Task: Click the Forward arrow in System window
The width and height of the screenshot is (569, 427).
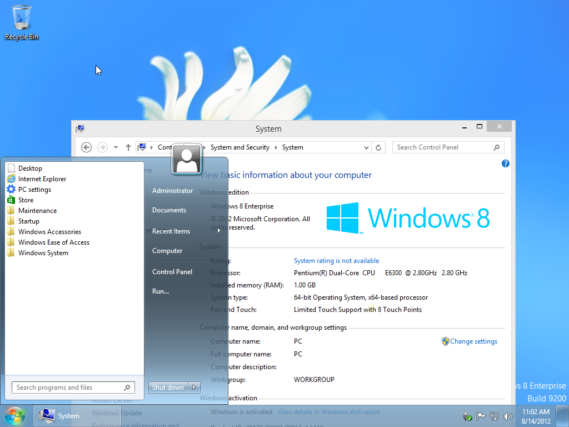Action: click(102, 147)
